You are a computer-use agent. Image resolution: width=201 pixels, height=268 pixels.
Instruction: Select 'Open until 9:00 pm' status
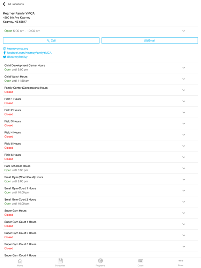coord(16,181)
